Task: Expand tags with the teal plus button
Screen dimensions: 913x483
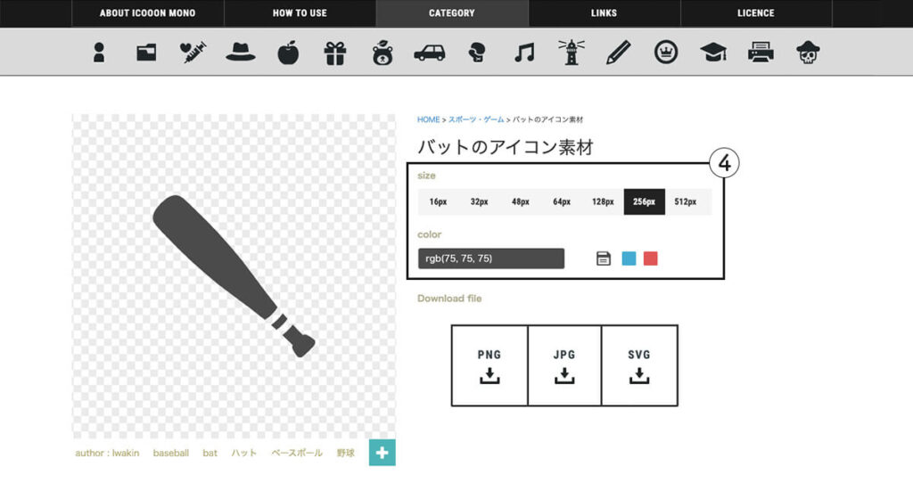Action: point(382,453)
